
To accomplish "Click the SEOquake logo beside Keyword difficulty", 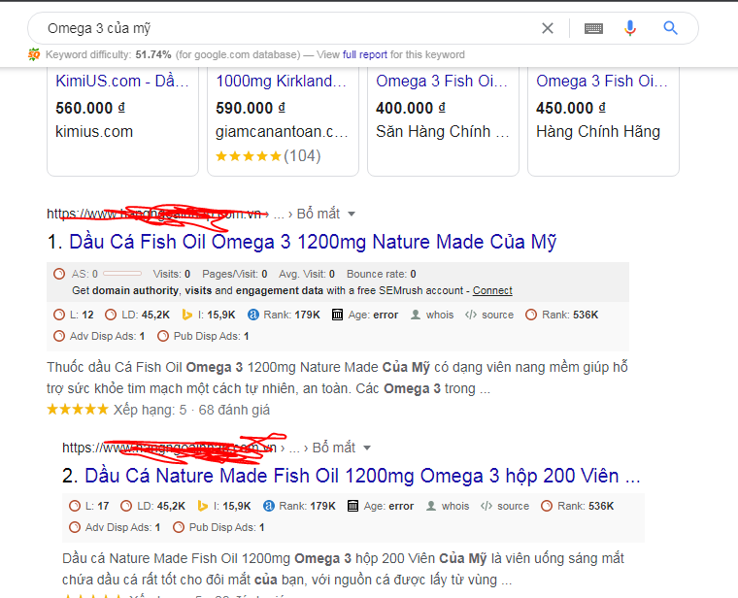I will (x=34, y=54).
